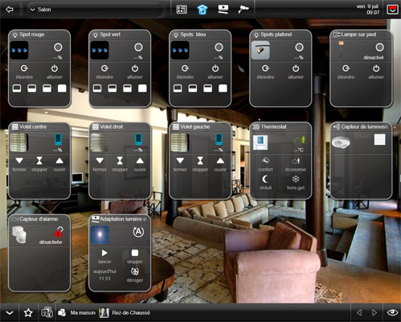Toggle Lampe sur pied state circle

(x=379, y=47)
